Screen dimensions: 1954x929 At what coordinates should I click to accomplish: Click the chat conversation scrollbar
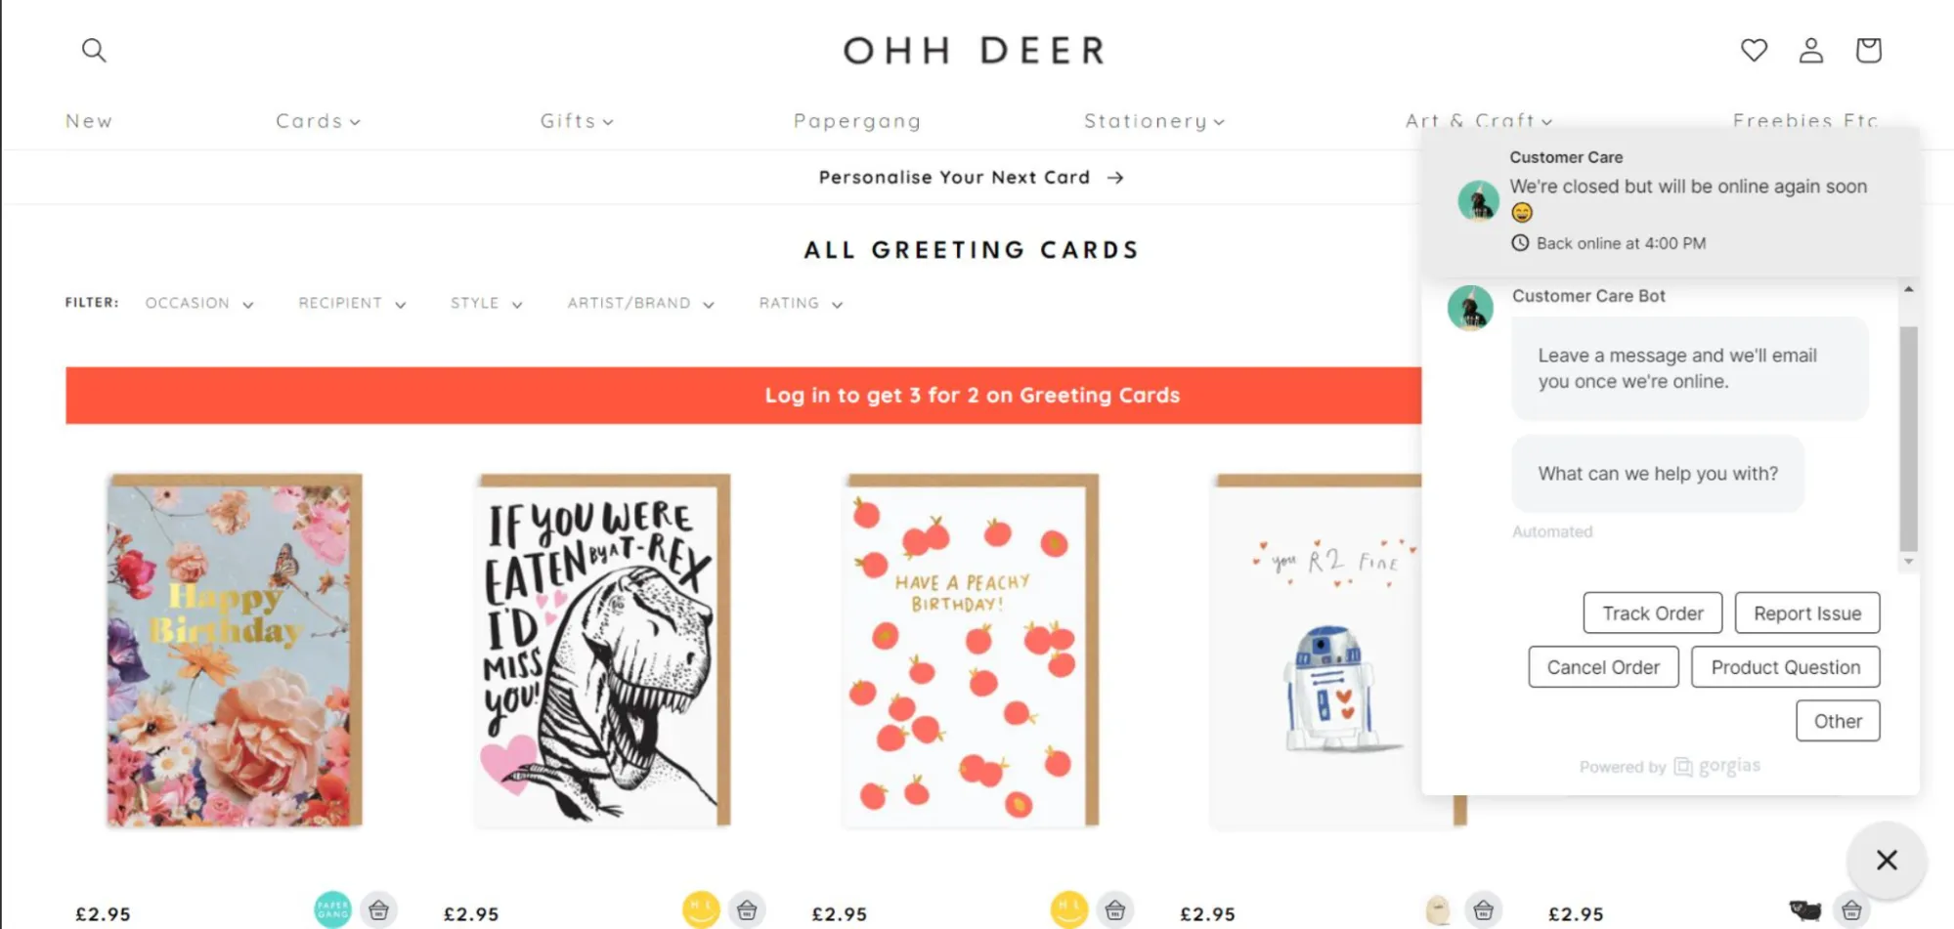point(1908,438)
